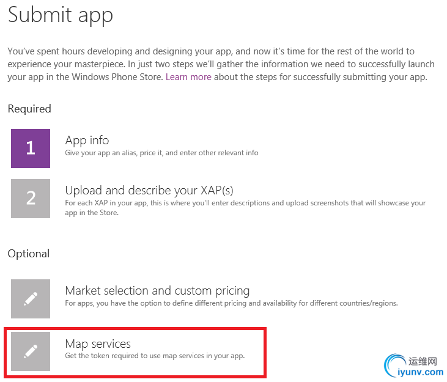Click the Optional section heading
447x382 pixels.
coord(29,254)
